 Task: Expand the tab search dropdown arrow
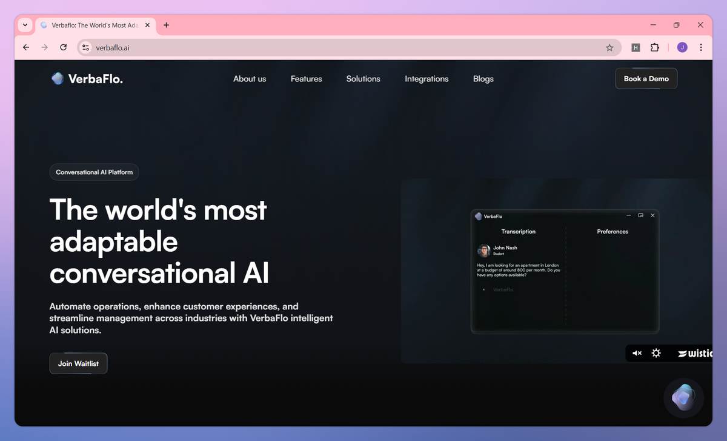25,25
